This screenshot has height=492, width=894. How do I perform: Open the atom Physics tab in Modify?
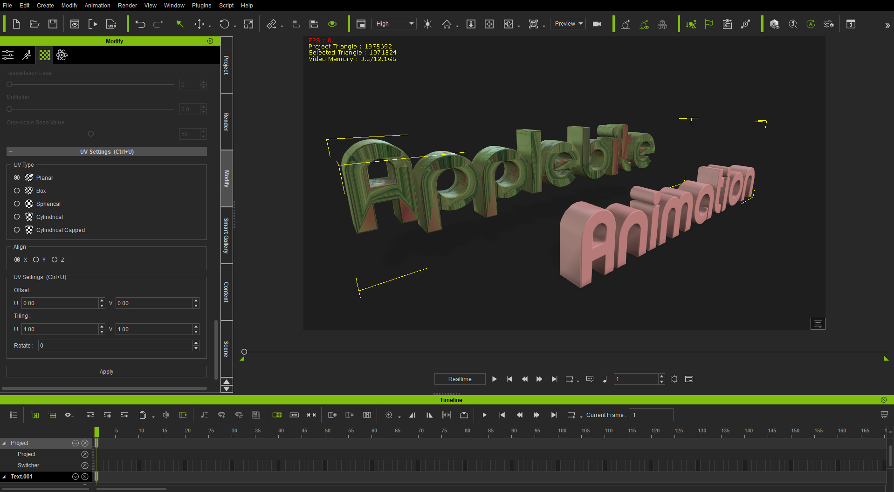tap(62, 55)
